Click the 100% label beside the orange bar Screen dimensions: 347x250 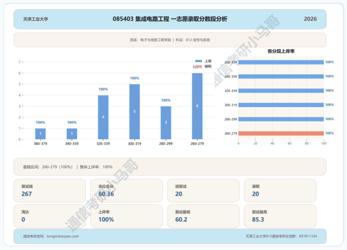(x=330, y=133)
